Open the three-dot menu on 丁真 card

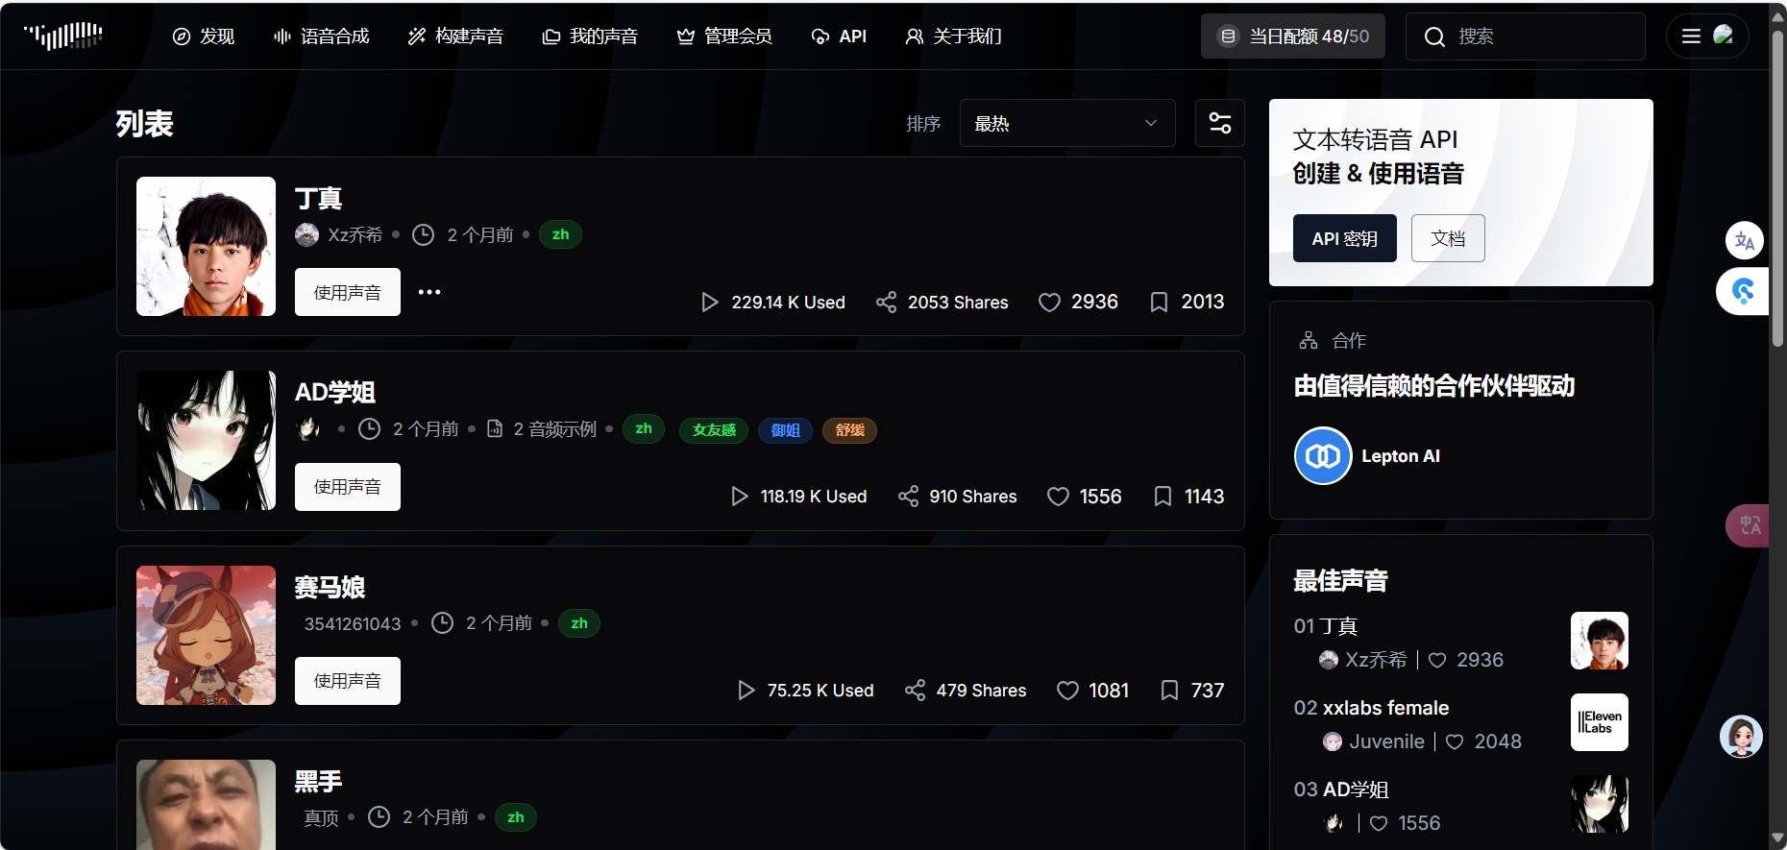click(429, 292)
